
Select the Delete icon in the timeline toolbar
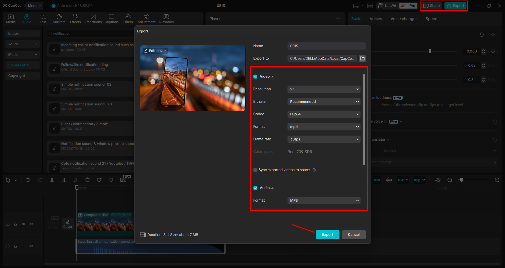[87, 180]
